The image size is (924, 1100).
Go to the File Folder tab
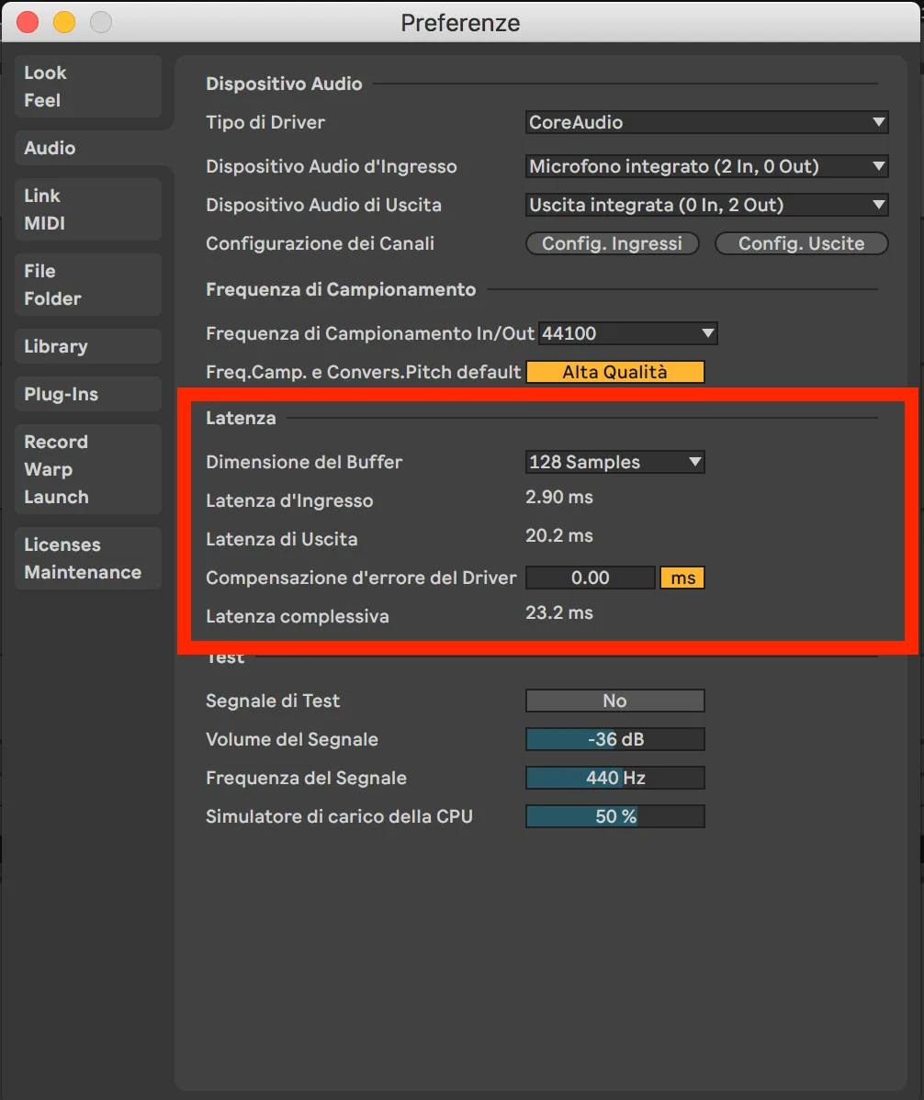pyautogui.click(x=88, y=285)
